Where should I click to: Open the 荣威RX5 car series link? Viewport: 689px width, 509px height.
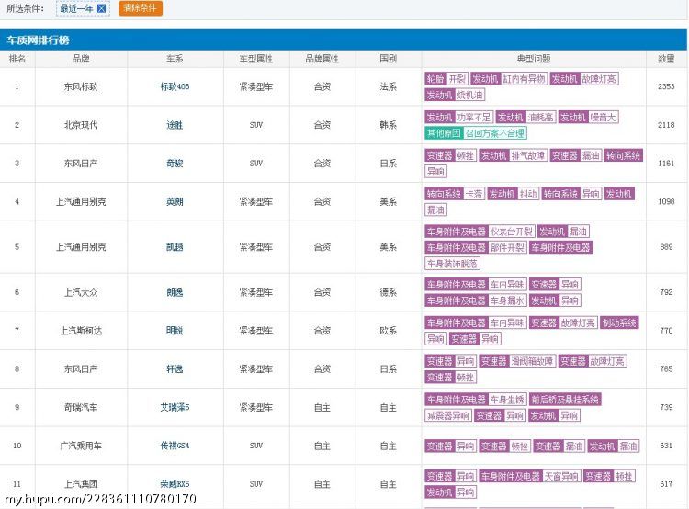point(175,484)
